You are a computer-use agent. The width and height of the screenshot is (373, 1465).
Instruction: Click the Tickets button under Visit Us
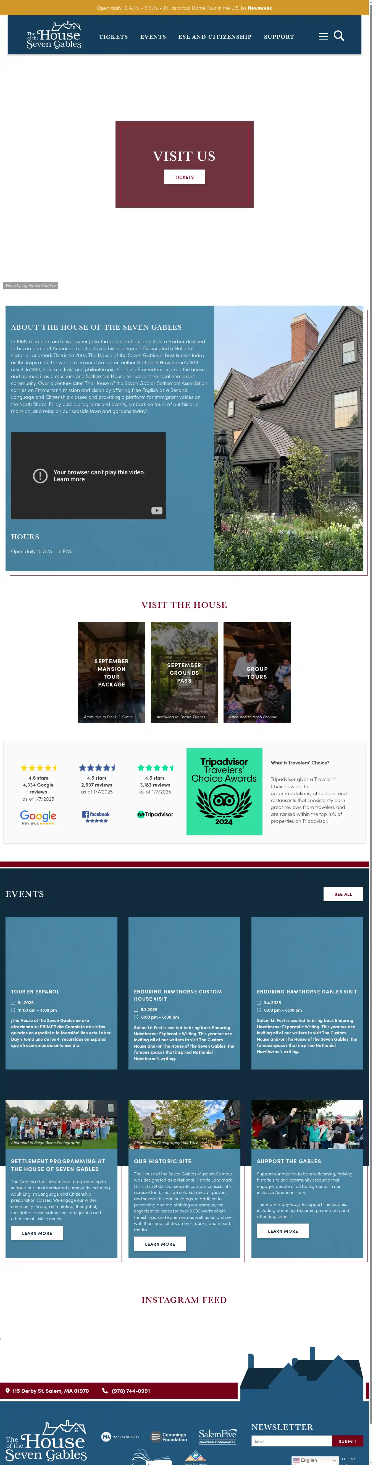(x=185, y=177)
